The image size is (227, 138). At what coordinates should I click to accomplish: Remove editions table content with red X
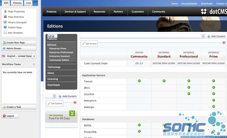tap(224, 43)
